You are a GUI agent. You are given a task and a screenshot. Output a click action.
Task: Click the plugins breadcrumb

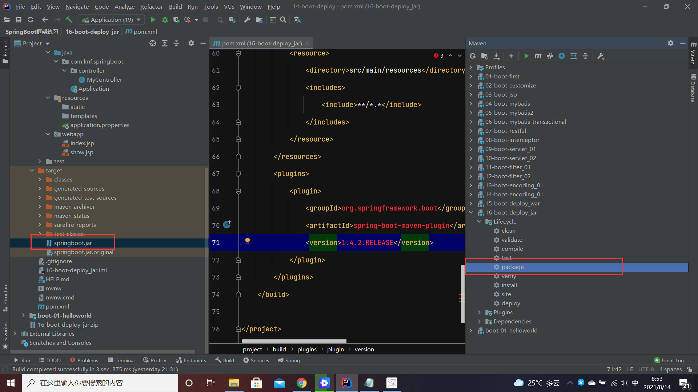pyautogui.click(x=306, y=349)
